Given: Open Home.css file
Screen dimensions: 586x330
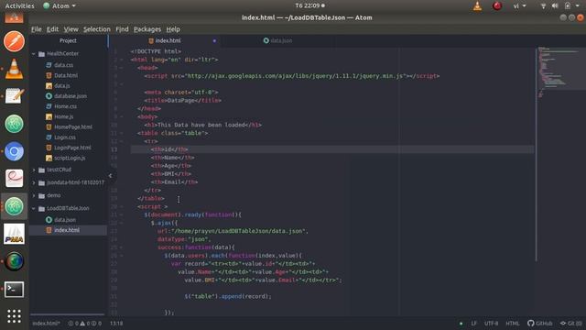Looking at the screenshot, I should (65, 106).
